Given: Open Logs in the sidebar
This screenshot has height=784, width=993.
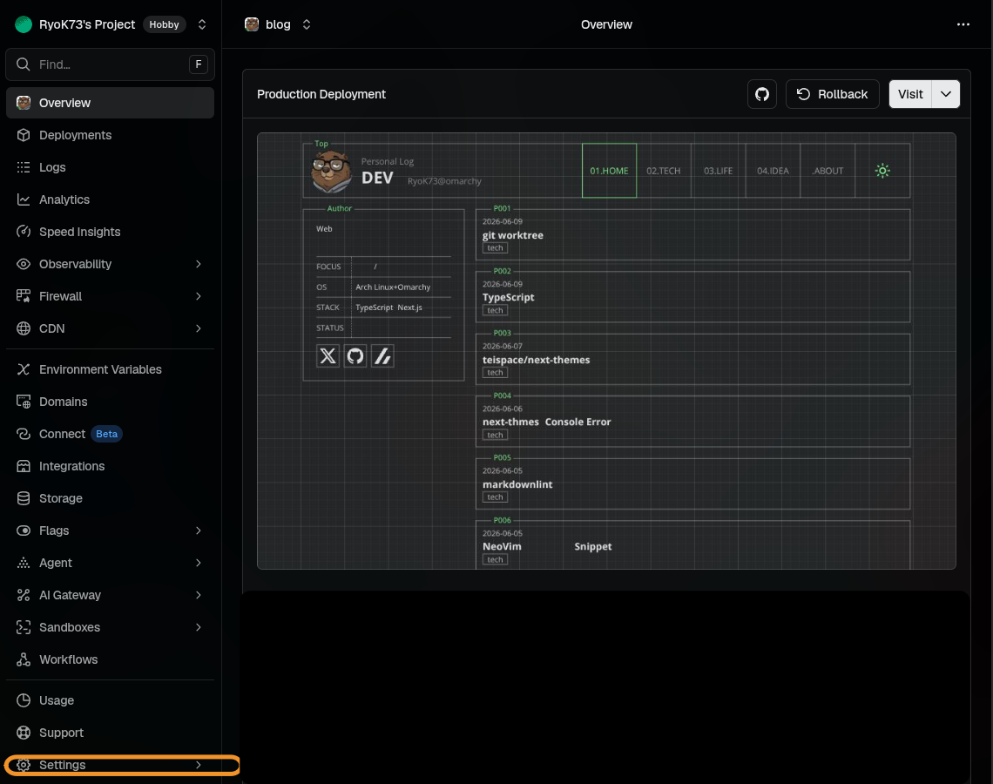Looking at the screenshot, I should pyautogui.click(x=111, y=167).
